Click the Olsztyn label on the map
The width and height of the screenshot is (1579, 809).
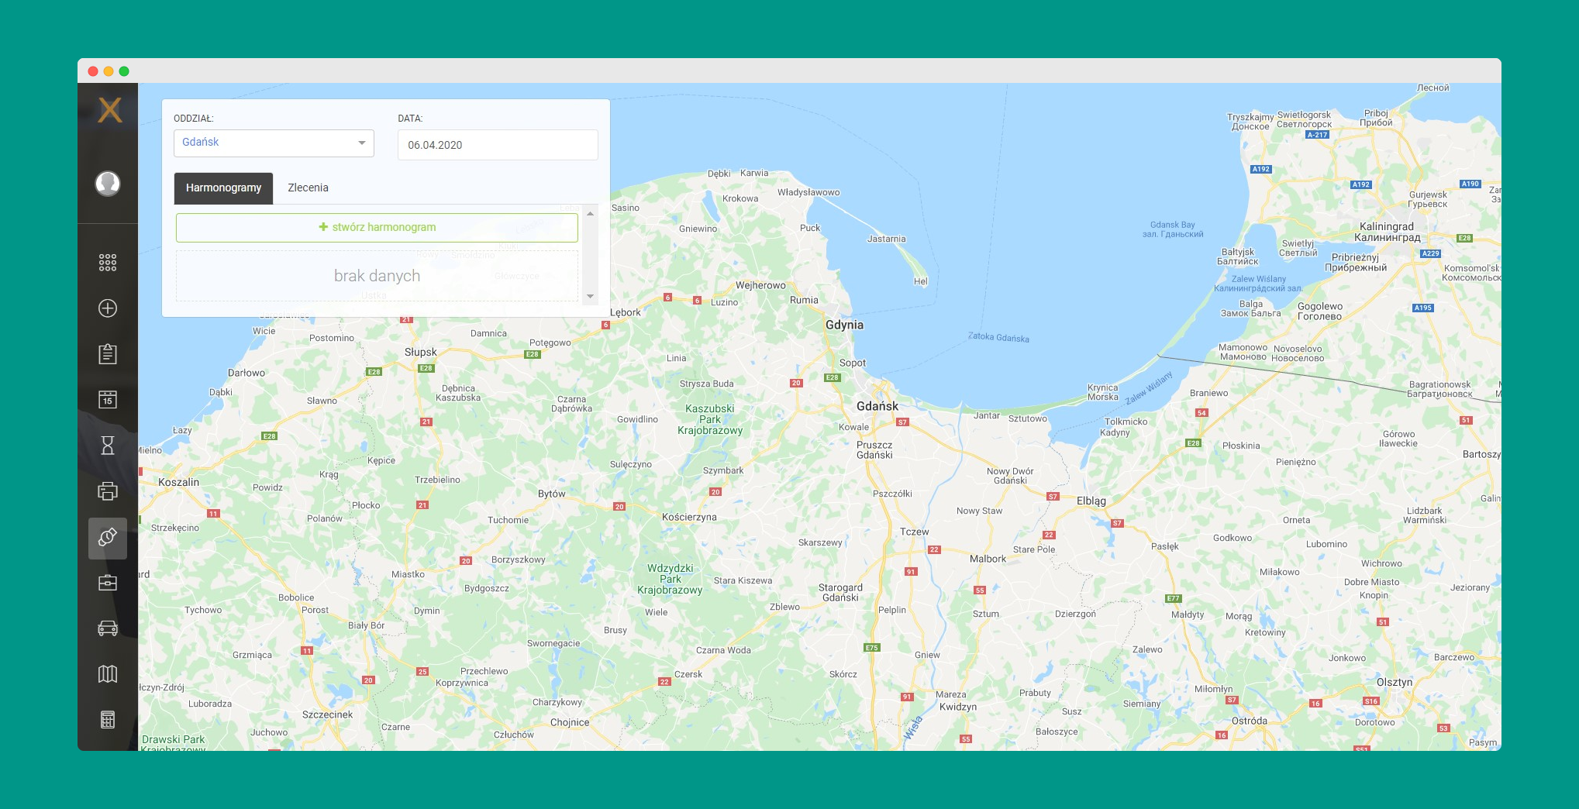click(x=1394, y=683)
